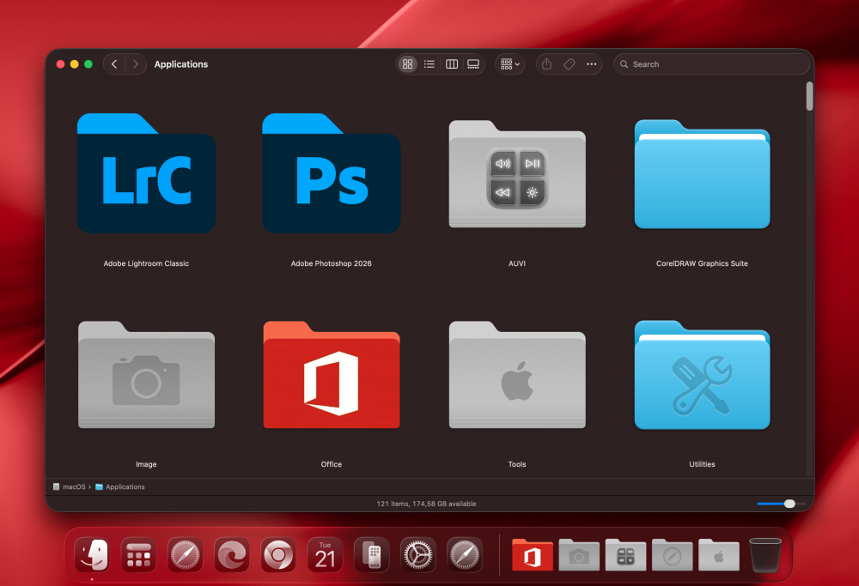Click the '121 items, 174,58 GB available' status text
This screenshot has height=586, width=859.
point(426,504)
